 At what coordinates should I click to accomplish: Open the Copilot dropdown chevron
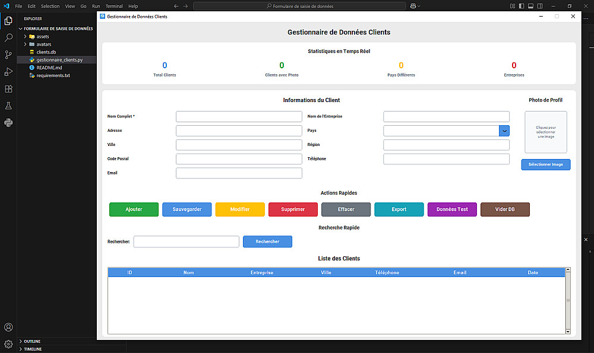419,6
